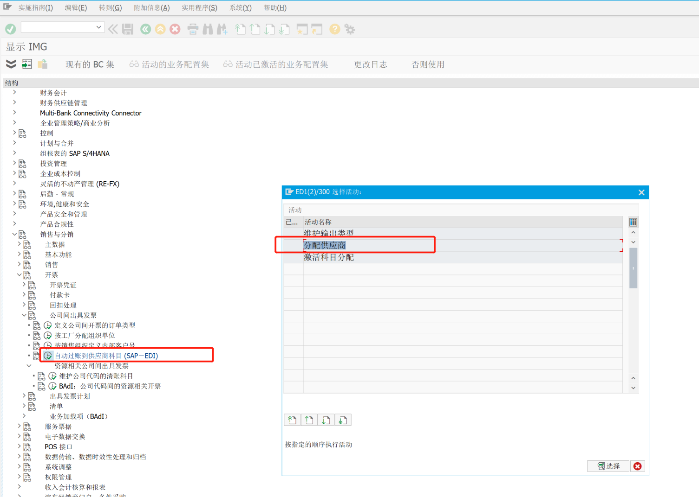Click the red Cancel icon in the toolbar
This screenshot has width=699, height=497.
[175, 29]
